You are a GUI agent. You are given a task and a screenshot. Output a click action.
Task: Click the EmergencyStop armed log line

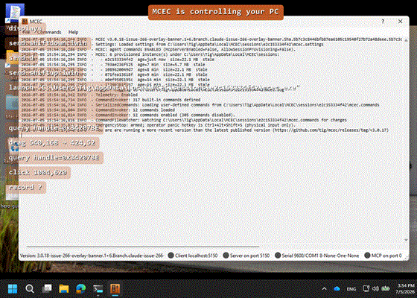[x=158, y=125]
